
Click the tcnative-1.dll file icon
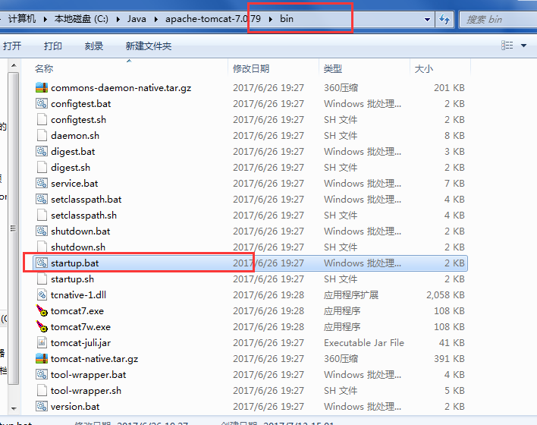click(42, 294)
